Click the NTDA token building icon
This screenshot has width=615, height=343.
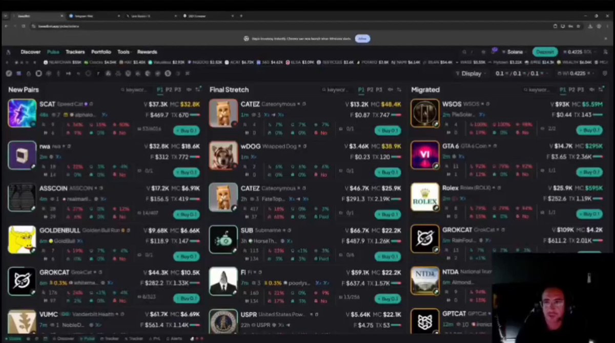[425, 281]
